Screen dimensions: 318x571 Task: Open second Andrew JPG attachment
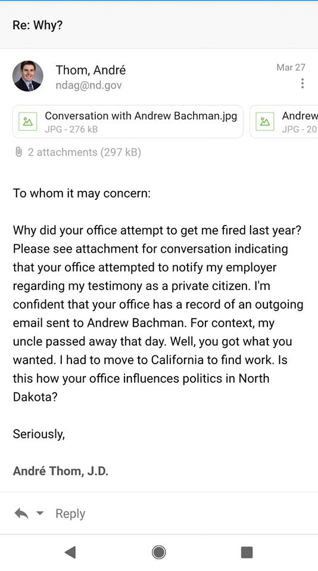(283, 121)
